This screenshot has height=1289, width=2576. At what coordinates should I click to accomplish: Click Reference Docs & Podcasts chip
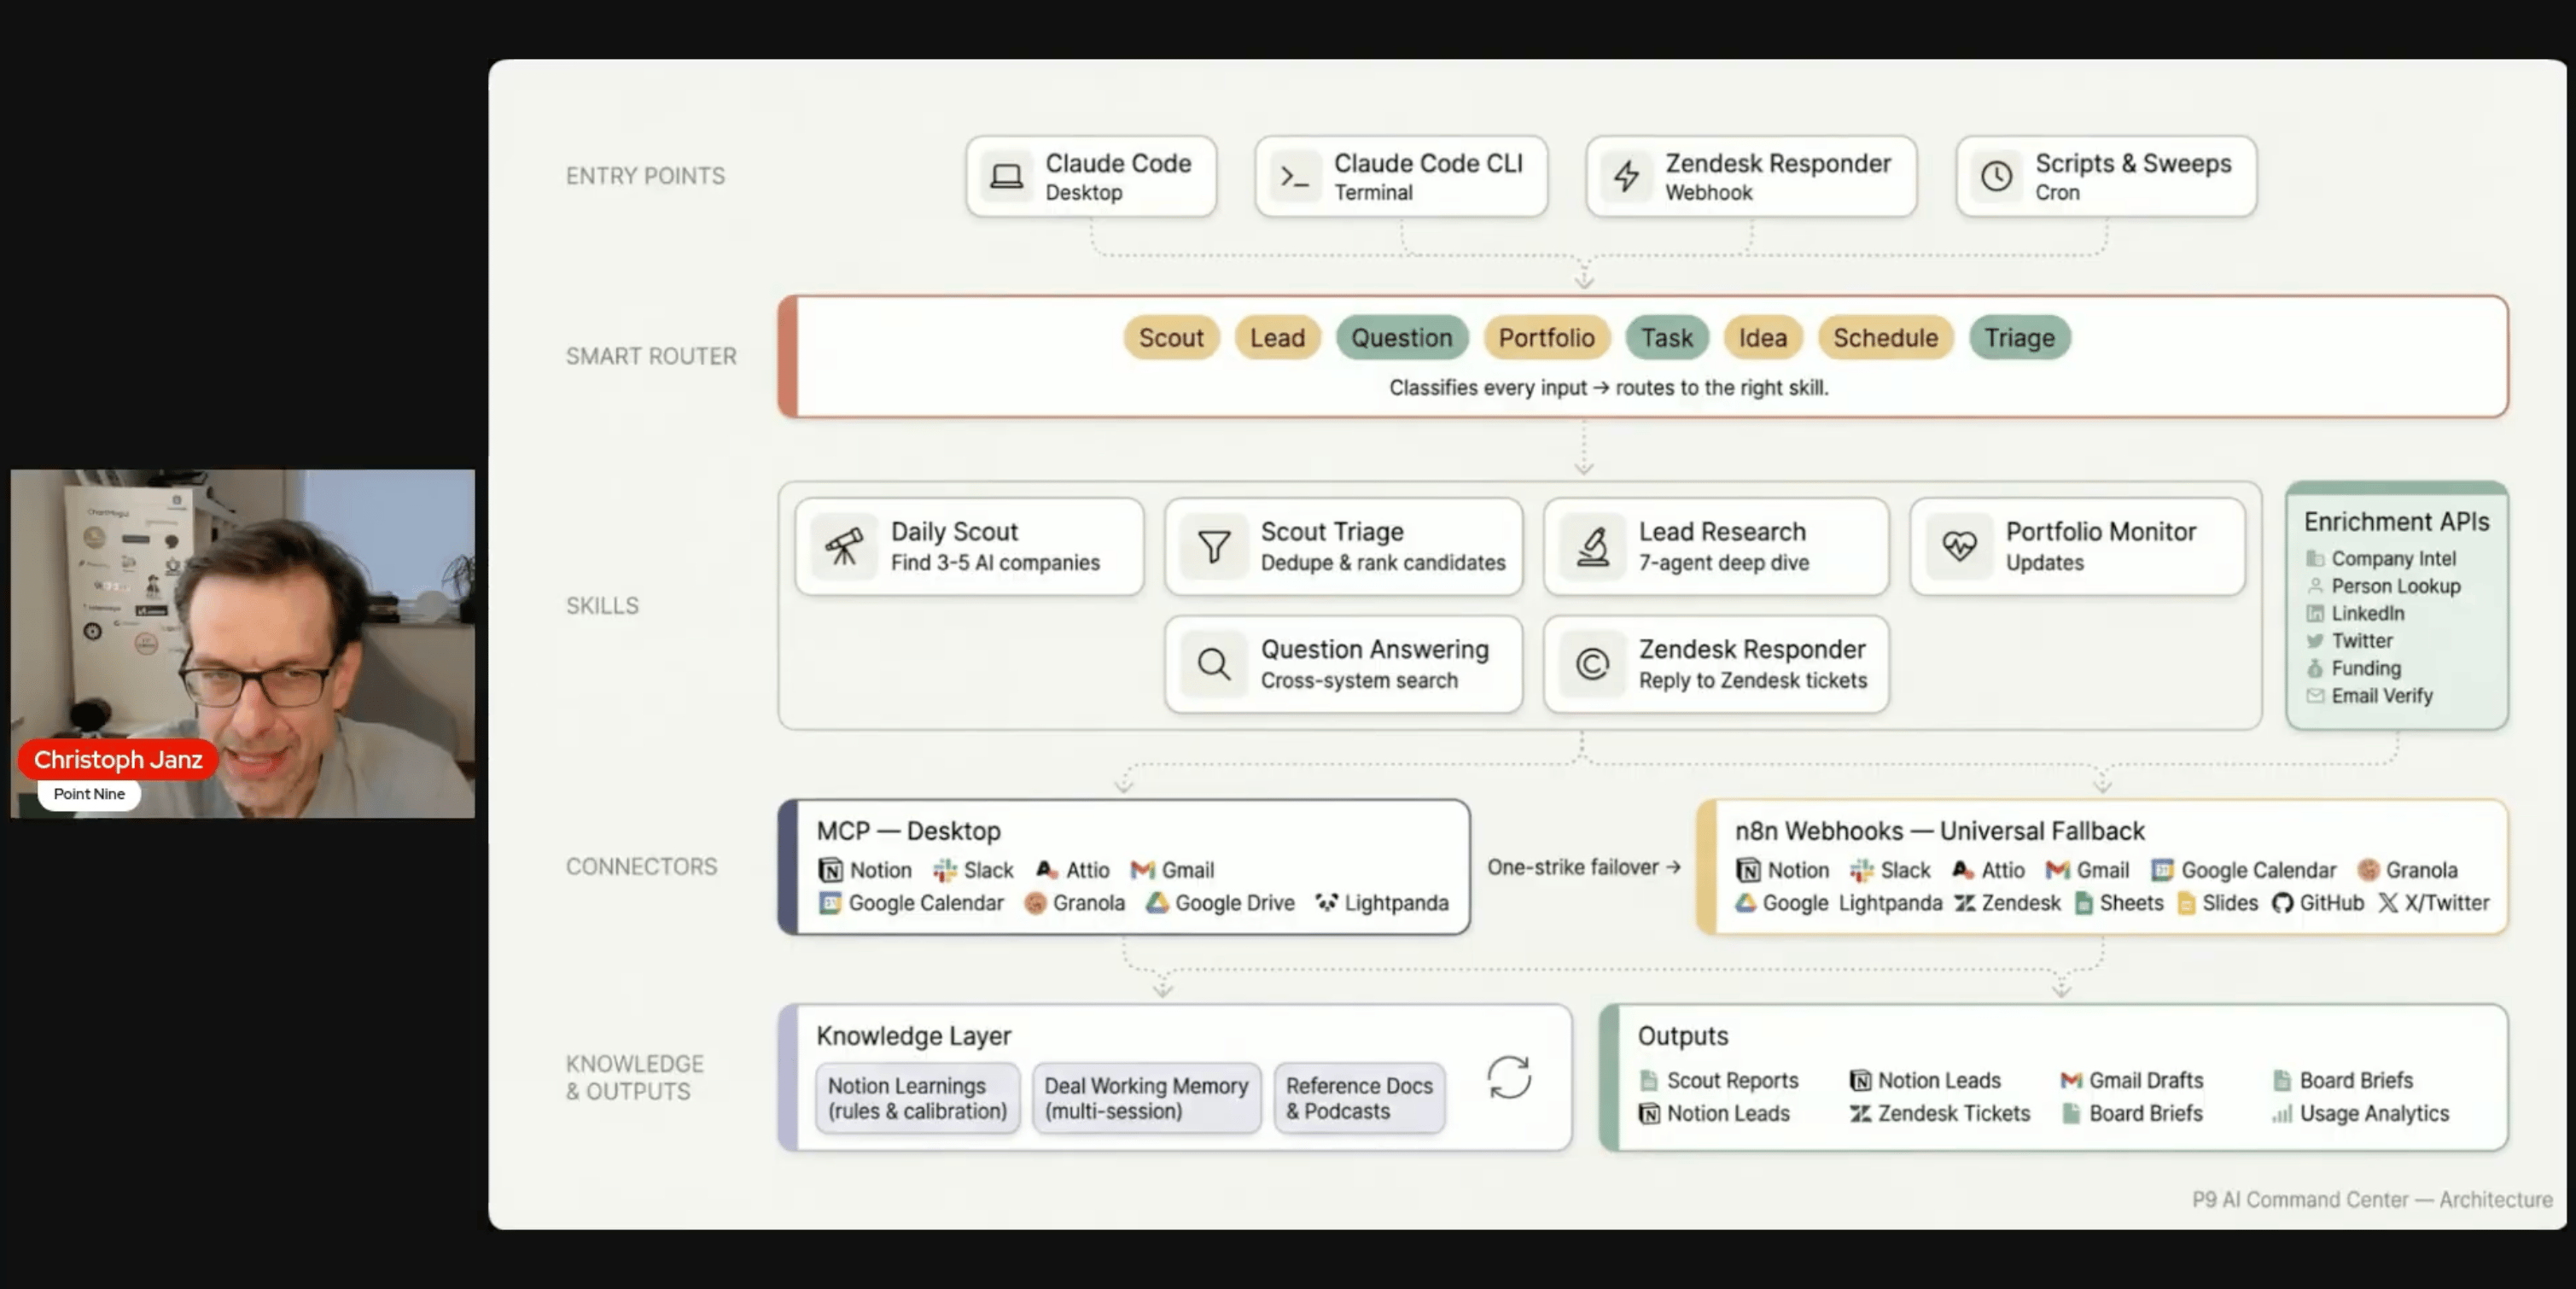(x=1358, y=1098)
